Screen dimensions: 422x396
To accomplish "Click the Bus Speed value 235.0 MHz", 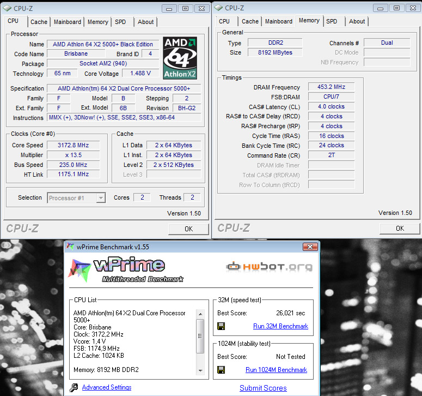I will [73, 165].
